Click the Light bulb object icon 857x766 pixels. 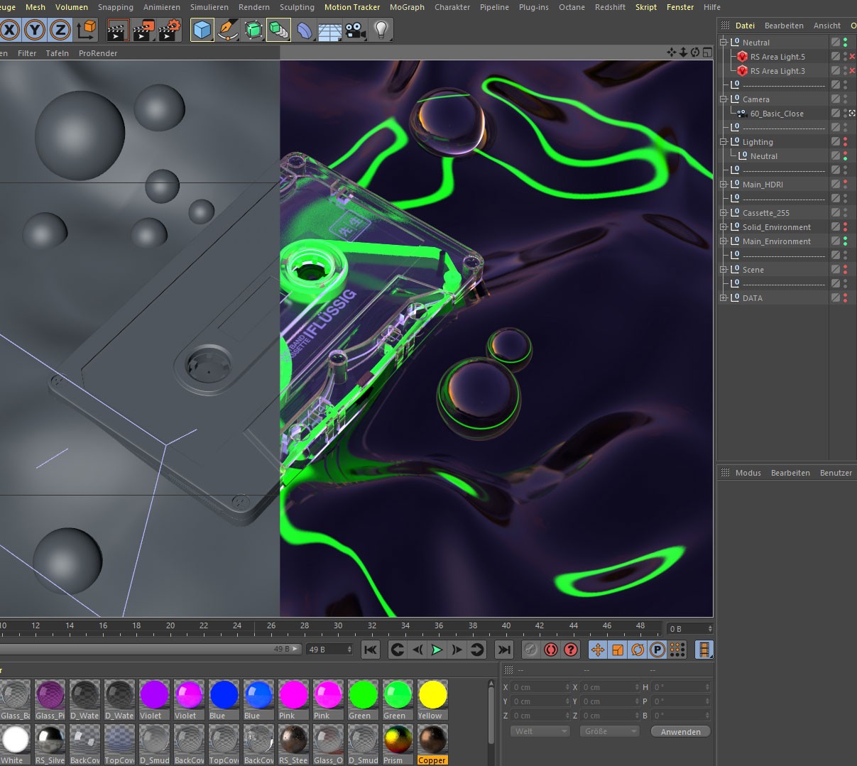381,31
